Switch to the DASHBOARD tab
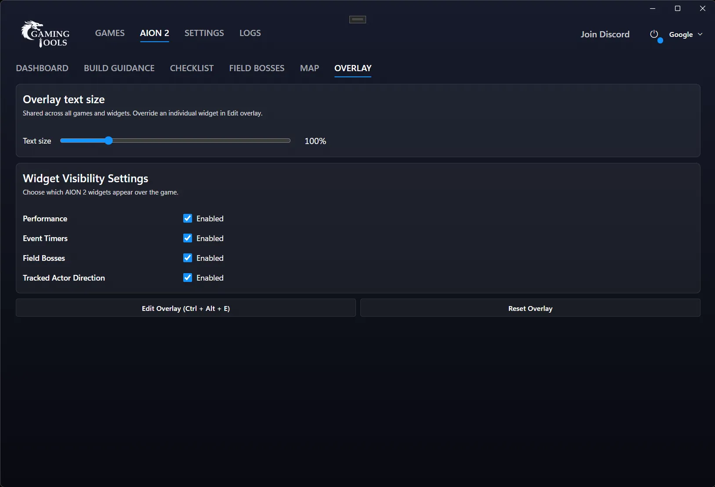The height and width of the screenshot is (487, 715). click(42, 68)
